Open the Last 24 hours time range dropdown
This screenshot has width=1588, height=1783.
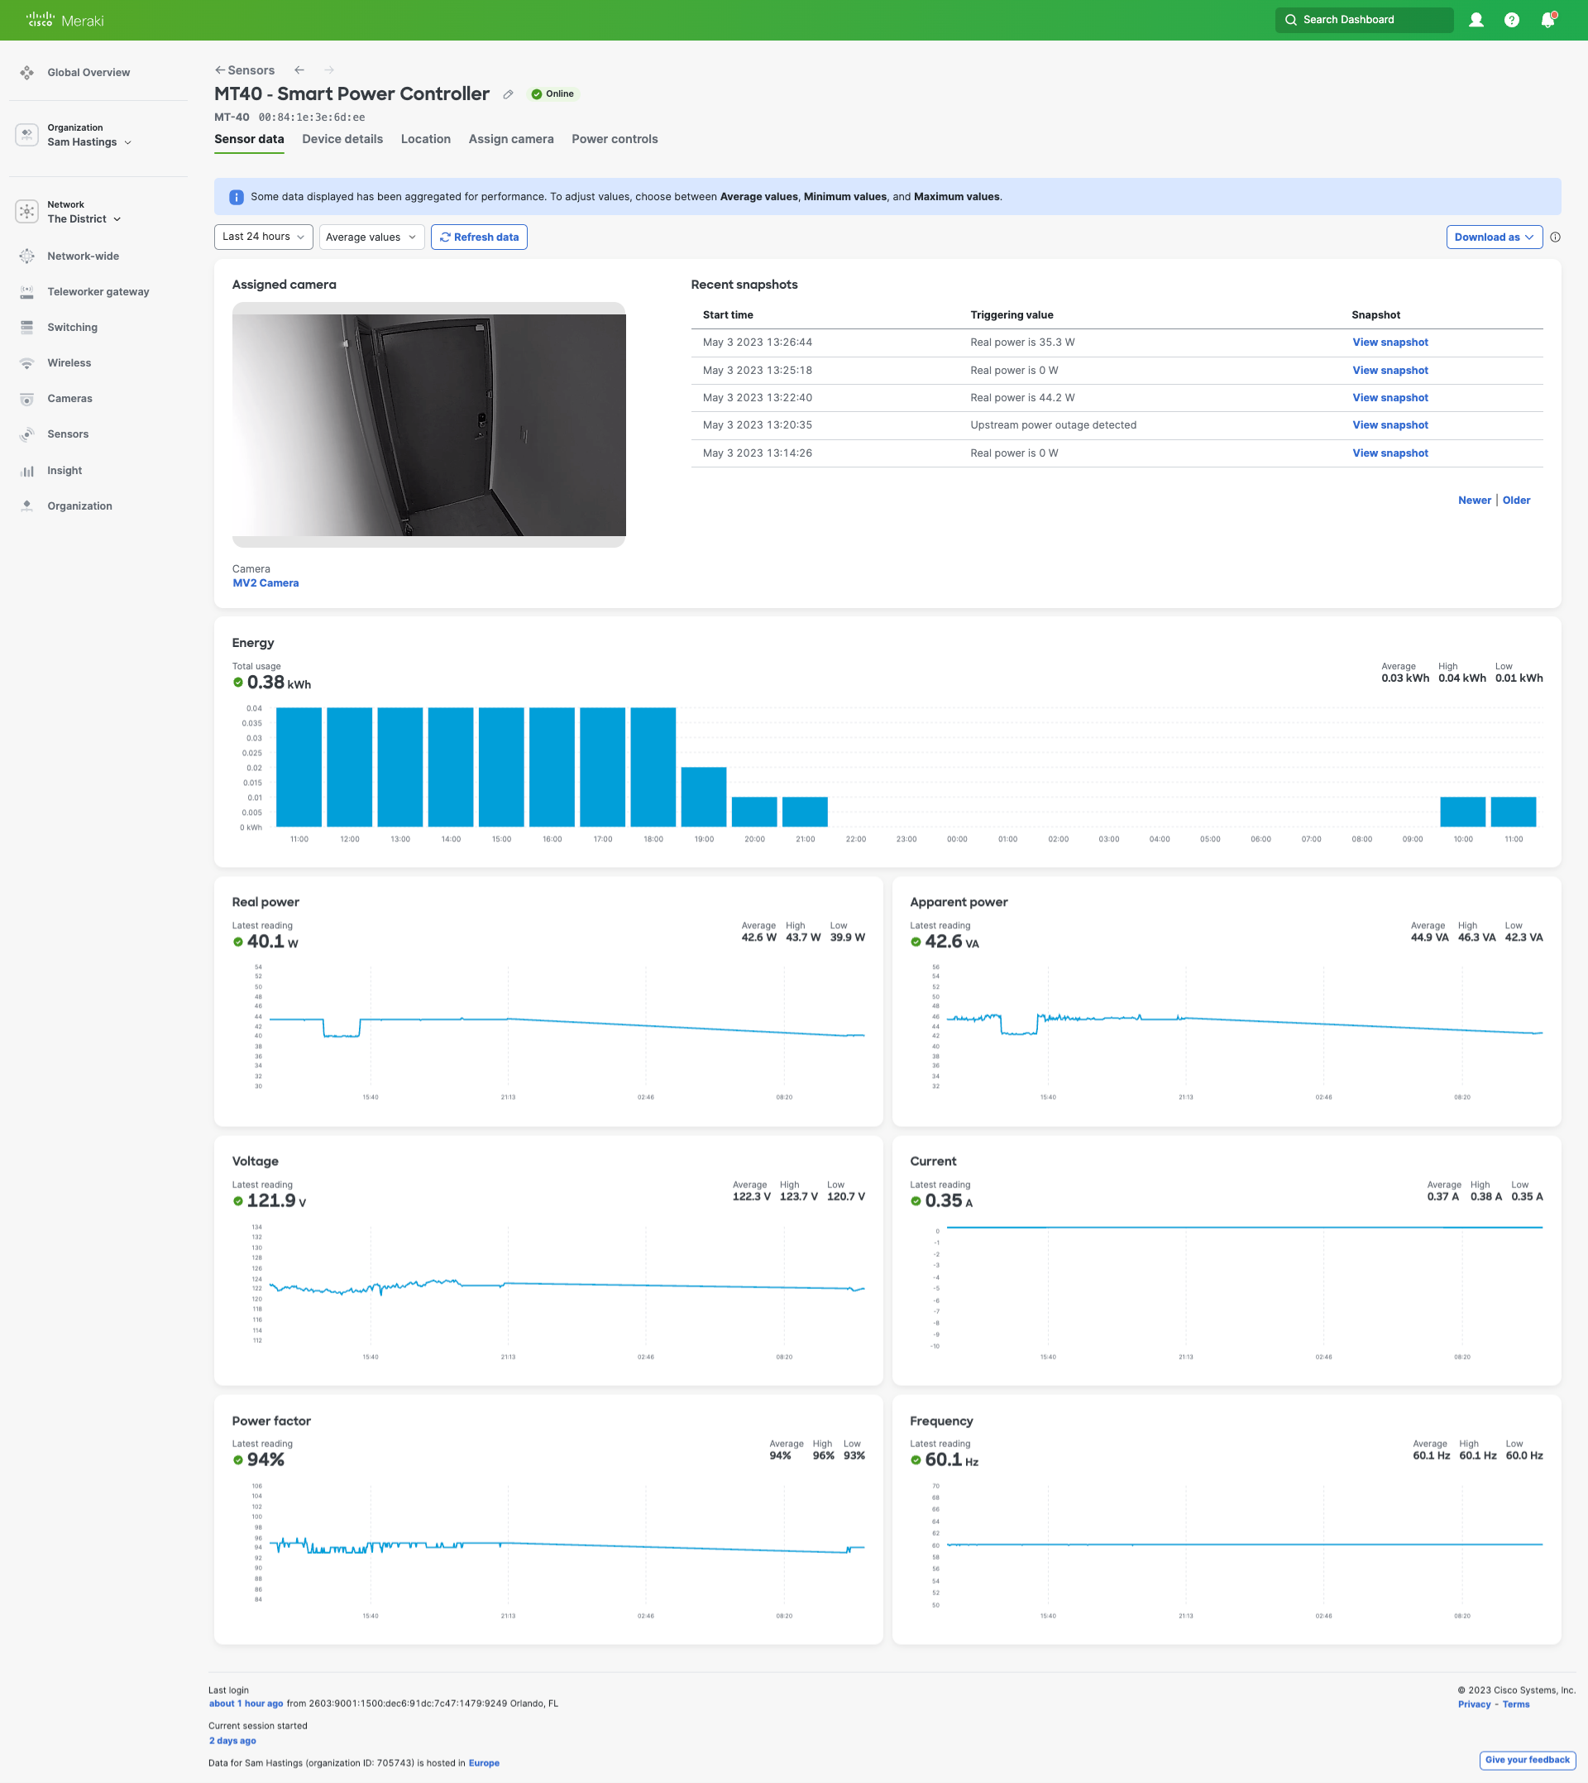[263, 237]
